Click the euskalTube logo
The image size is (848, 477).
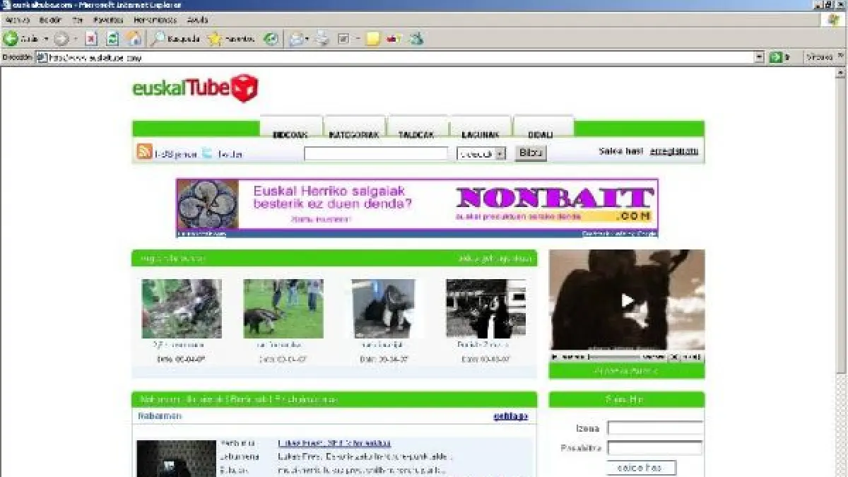(195, 89)
